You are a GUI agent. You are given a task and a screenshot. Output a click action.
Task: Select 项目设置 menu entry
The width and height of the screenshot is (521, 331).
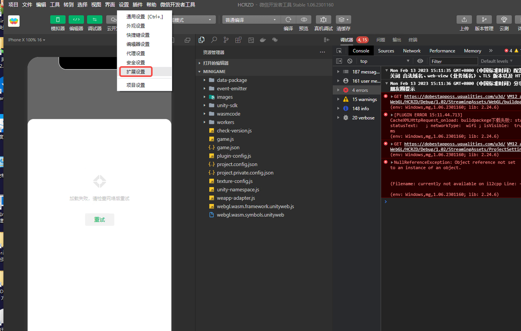[x=144, y=85]
